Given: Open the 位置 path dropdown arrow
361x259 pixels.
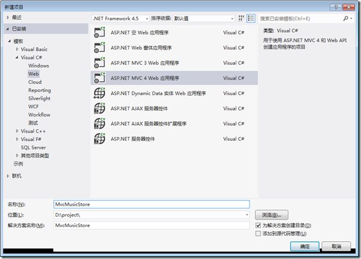Looking at the screenshot, I should pos(247,215).
